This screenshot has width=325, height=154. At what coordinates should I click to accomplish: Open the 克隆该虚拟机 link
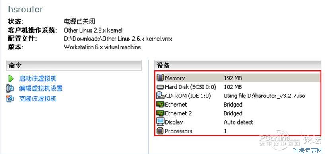pyautogui.click(x=38, y=98)
